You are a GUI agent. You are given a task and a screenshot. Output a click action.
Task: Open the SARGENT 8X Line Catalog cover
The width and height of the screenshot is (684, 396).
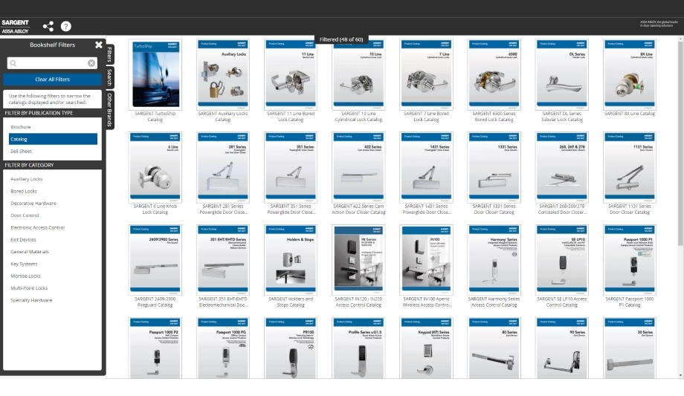[630, 74]
